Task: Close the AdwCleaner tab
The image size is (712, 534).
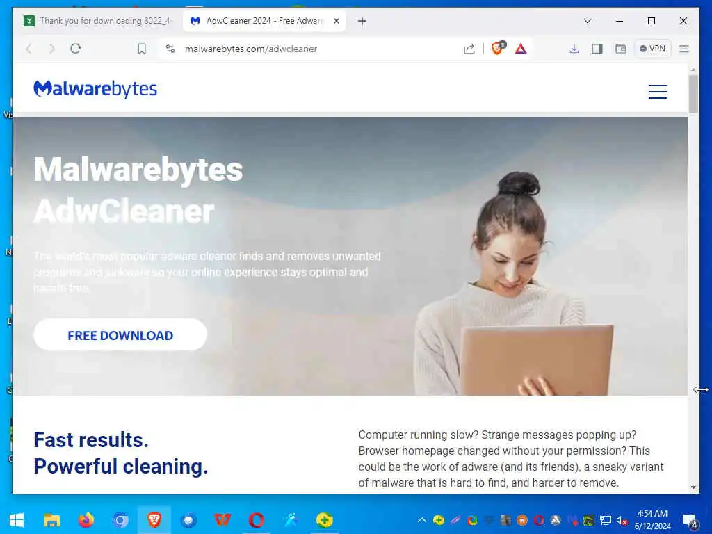Action: tap(337, 21)
